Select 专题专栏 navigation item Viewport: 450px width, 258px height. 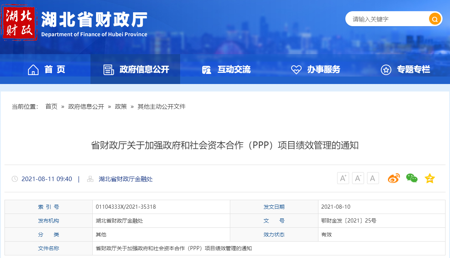coord(406,69)
